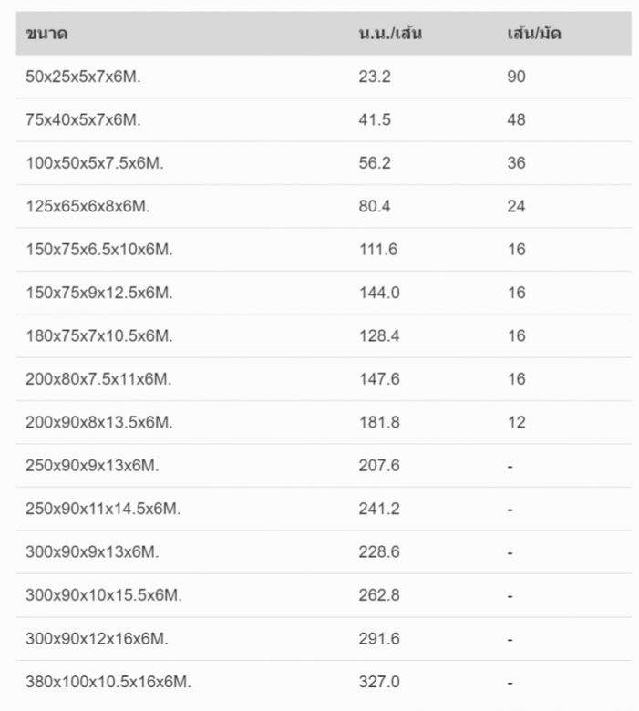Select weight value 80.4
The image size is (639, 711).
374,206
